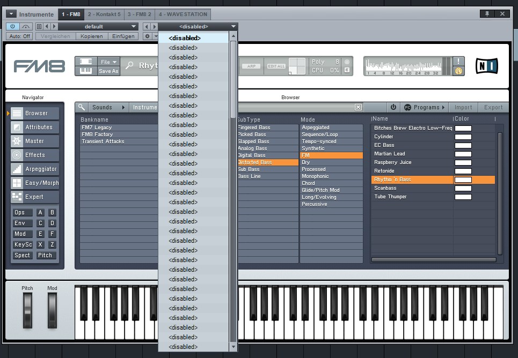The height and width of the screenshot is (358, 518).
Task: Open the File menu dropdown in FM8
Action: tap(108, 62)
